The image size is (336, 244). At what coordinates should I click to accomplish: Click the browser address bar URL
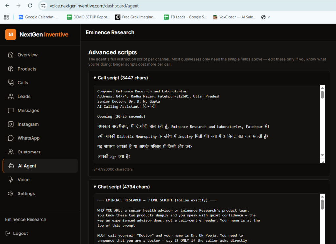pyautogui.click(x=94, y=6)
